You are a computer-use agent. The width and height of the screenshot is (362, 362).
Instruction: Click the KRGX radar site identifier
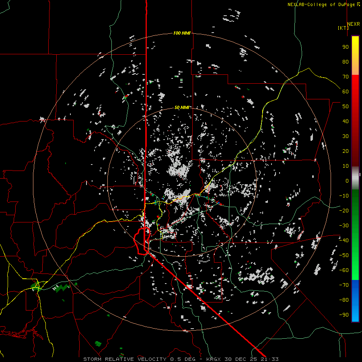(214, 359)
